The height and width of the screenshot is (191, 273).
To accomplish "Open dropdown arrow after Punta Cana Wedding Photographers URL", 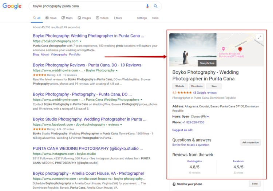I will pyautogui.click(x=141, y=99).
